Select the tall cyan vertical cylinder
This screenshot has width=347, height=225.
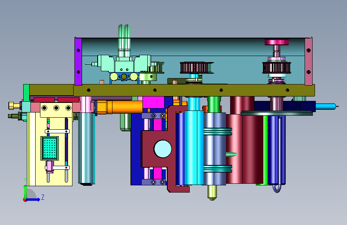coord(194,148)
